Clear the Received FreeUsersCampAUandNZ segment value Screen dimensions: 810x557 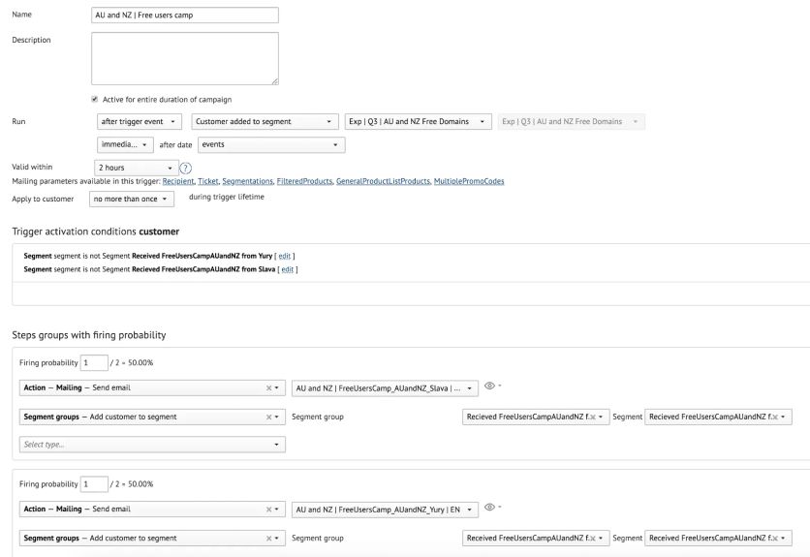point(775,539)
